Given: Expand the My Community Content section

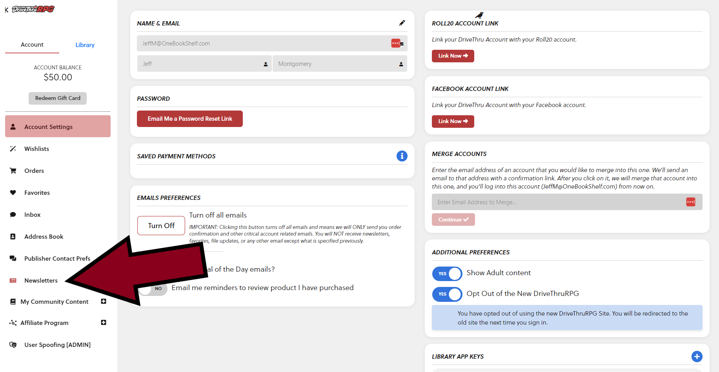Looking at the screenshot, I should pos(104,301).
